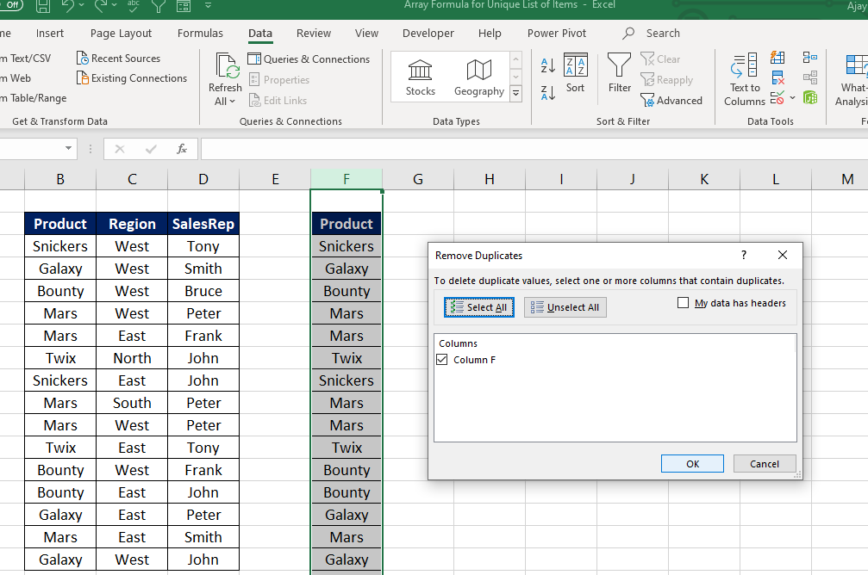The image size is (868, 575).
Task: Click Unselect All in the dialog
Action: 565,307
